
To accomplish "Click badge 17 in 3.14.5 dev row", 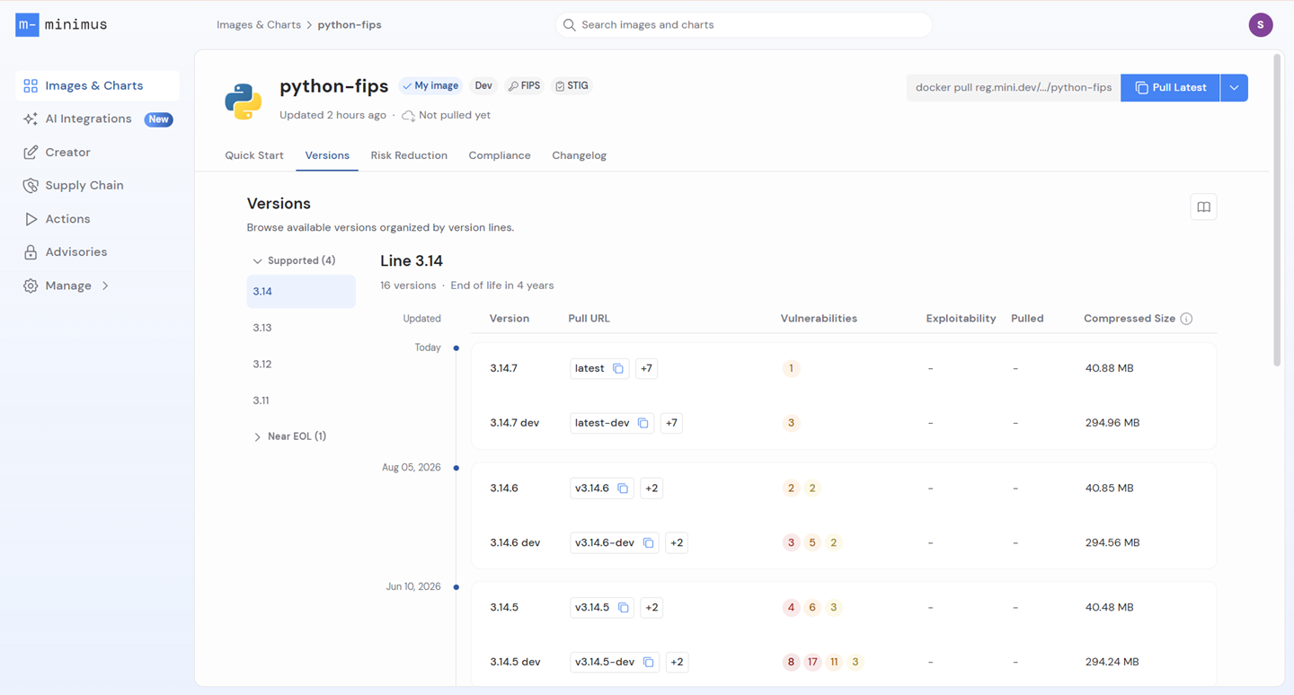I will click(x=812, y=663).
